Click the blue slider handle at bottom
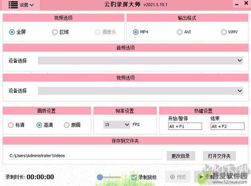The width and height of the screenshot is (251, 186). pos(100,177)
